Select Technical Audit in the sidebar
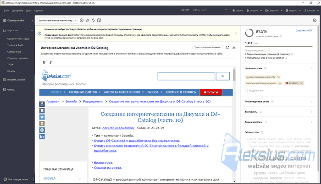 point(15,45)
